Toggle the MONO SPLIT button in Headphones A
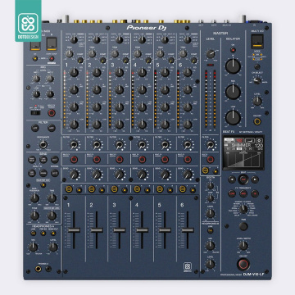 (x=53, y=233)
